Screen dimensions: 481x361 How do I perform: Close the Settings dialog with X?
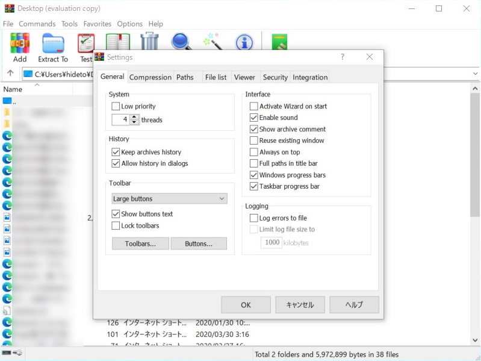(x=370, y=57)
